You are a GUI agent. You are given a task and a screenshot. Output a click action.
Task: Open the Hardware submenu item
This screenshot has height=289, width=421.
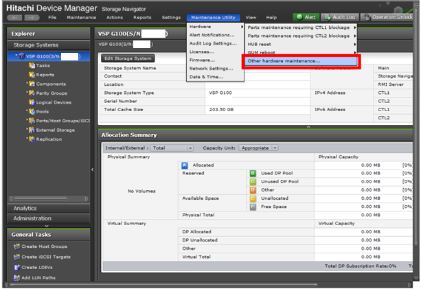(x=216, y=27)
